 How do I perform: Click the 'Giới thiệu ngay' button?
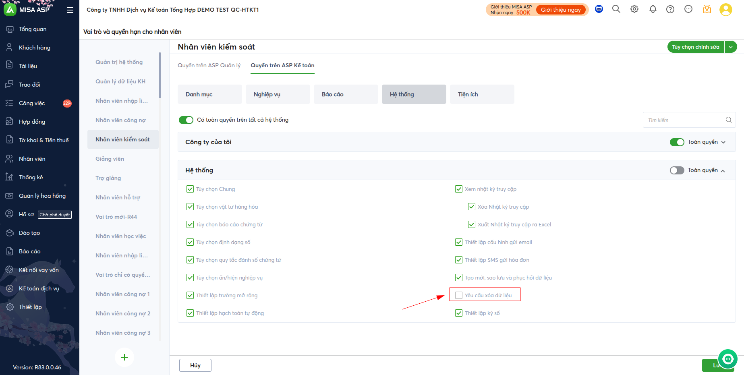(x=561, y=10)
